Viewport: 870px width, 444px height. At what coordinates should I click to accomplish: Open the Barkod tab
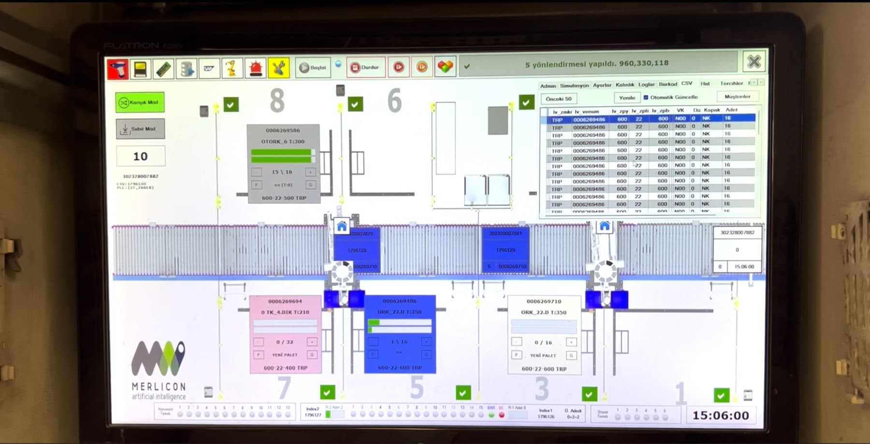(668, 84)
